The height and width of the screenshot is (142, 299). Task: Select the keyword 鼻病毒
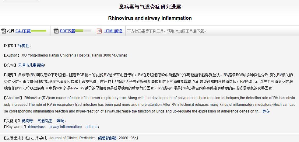click(x=27, y=121)
